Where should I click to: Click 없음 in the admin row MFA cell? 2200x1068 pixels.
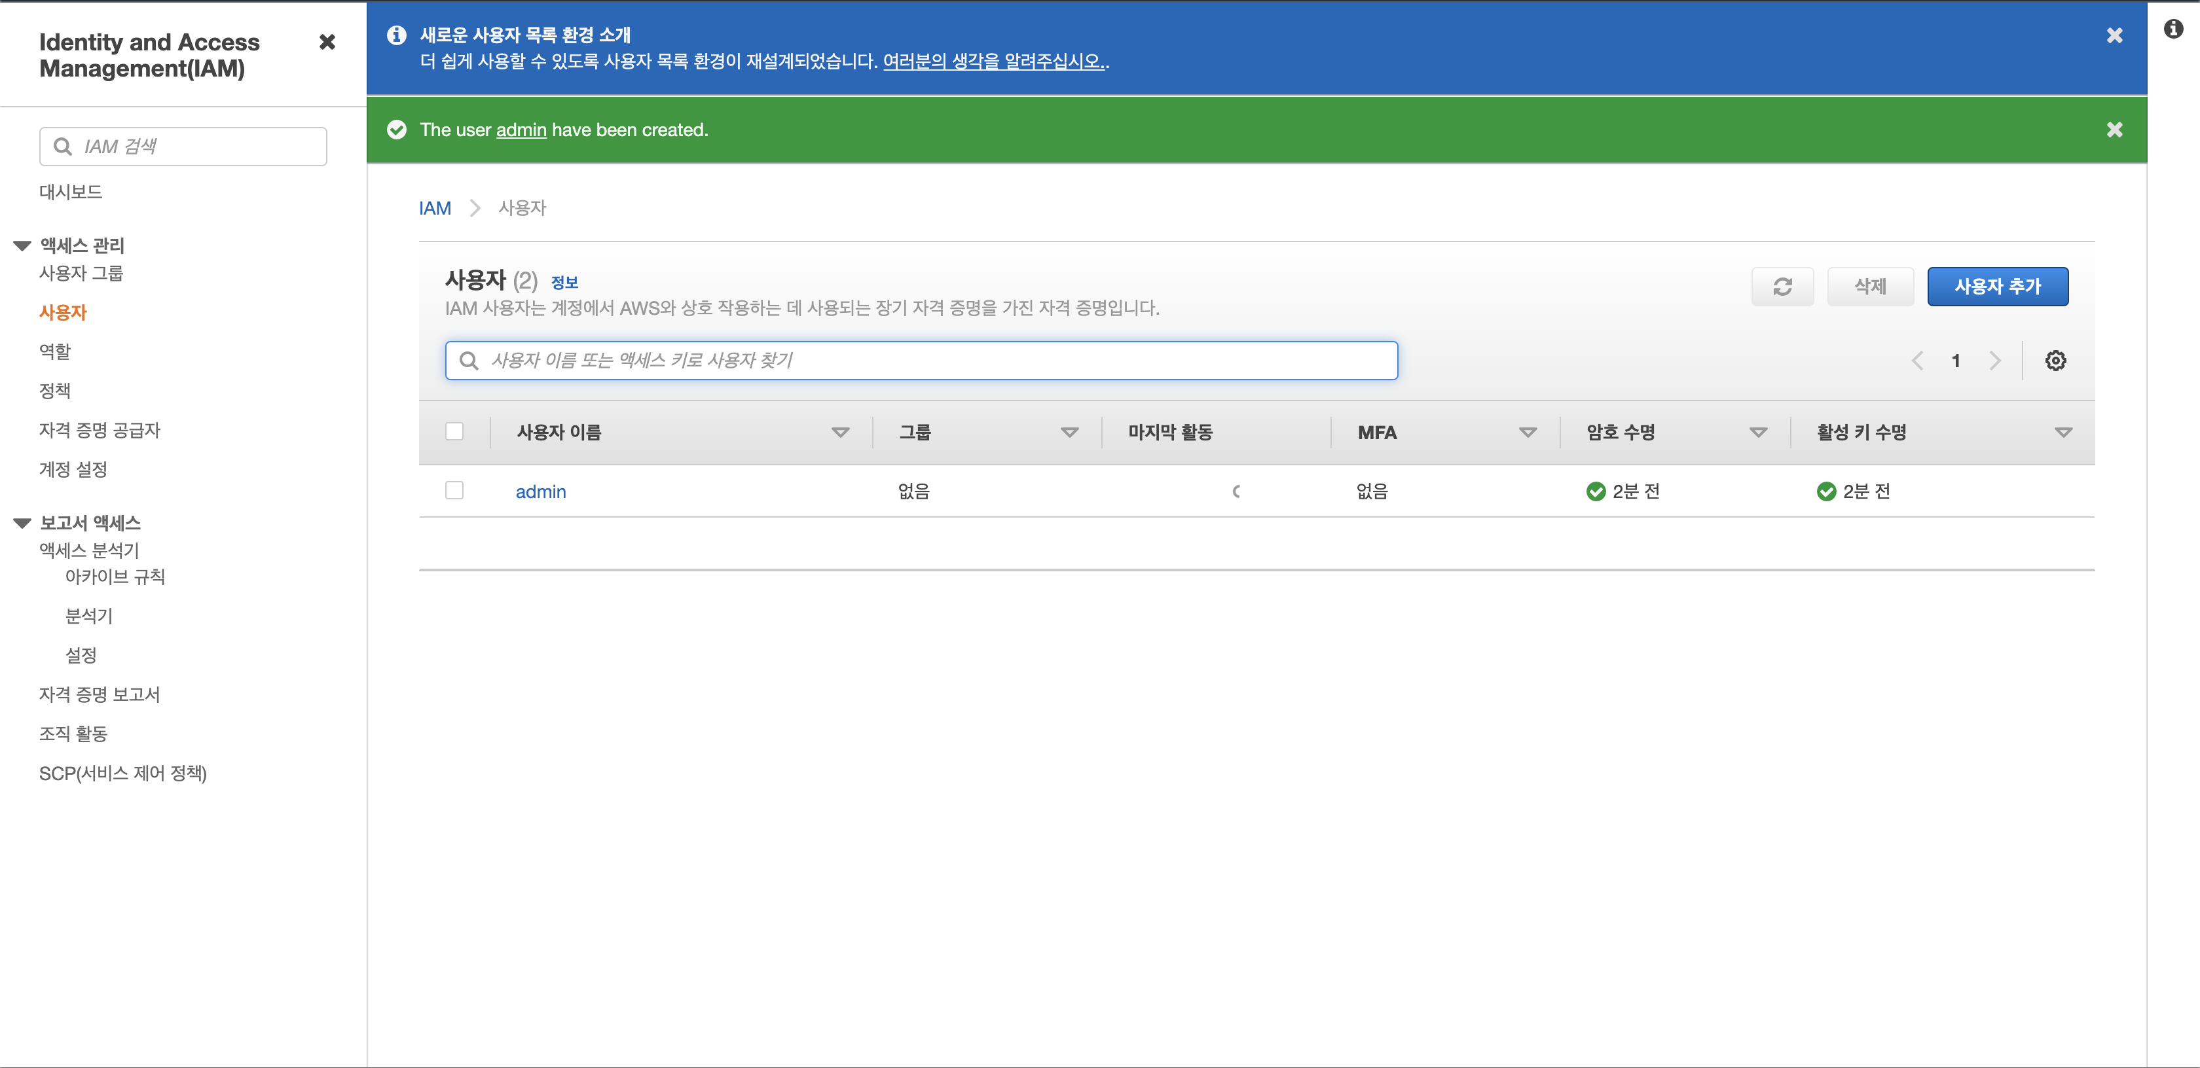pos(1372,491)
